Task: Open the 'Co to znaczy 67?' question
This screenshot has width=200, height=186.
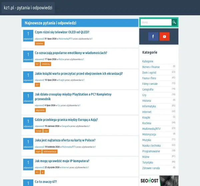Action: click(46, 182)
